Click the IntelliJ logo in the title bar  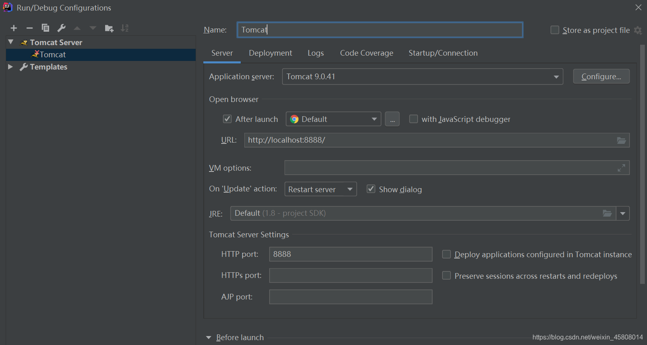(8, 7)
